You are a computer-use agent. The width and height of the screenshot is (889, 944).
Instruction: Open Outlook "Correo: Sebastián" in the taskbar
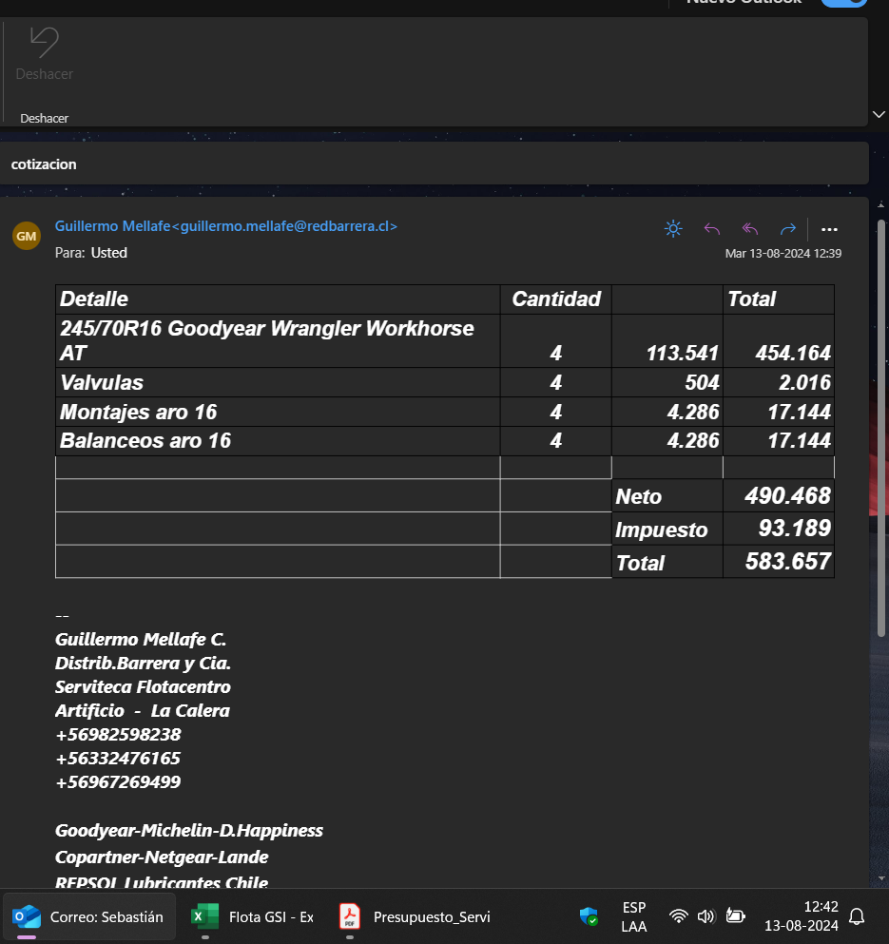89,917
